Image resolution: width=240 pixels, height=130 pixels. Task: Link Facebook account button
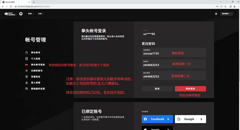click(x=157, y=119)
